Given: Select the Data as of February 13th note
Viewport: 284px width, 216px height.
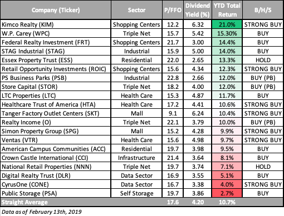Looking at the screenshot, I should [x=42, y=212].
